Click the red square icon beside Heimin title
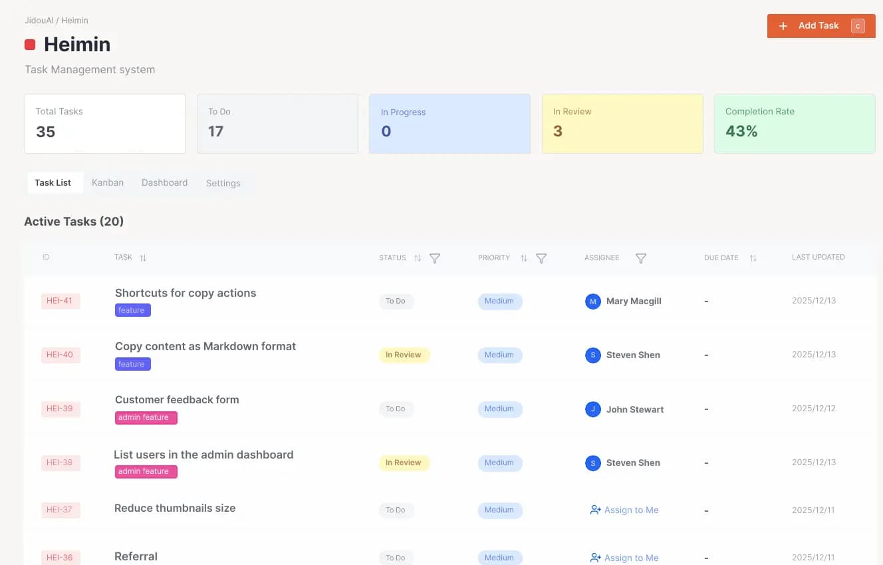This screenshot has height=565, width=883. (29, 44)
